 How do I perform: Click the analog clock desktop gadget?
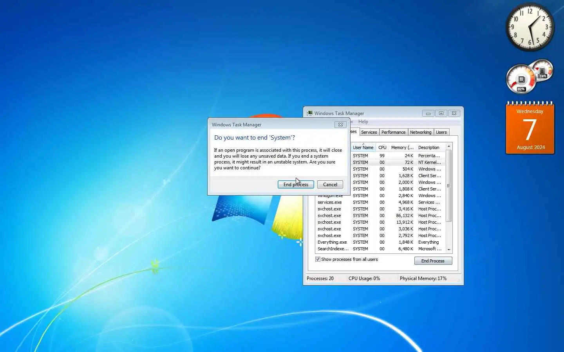tap(530, 27)
